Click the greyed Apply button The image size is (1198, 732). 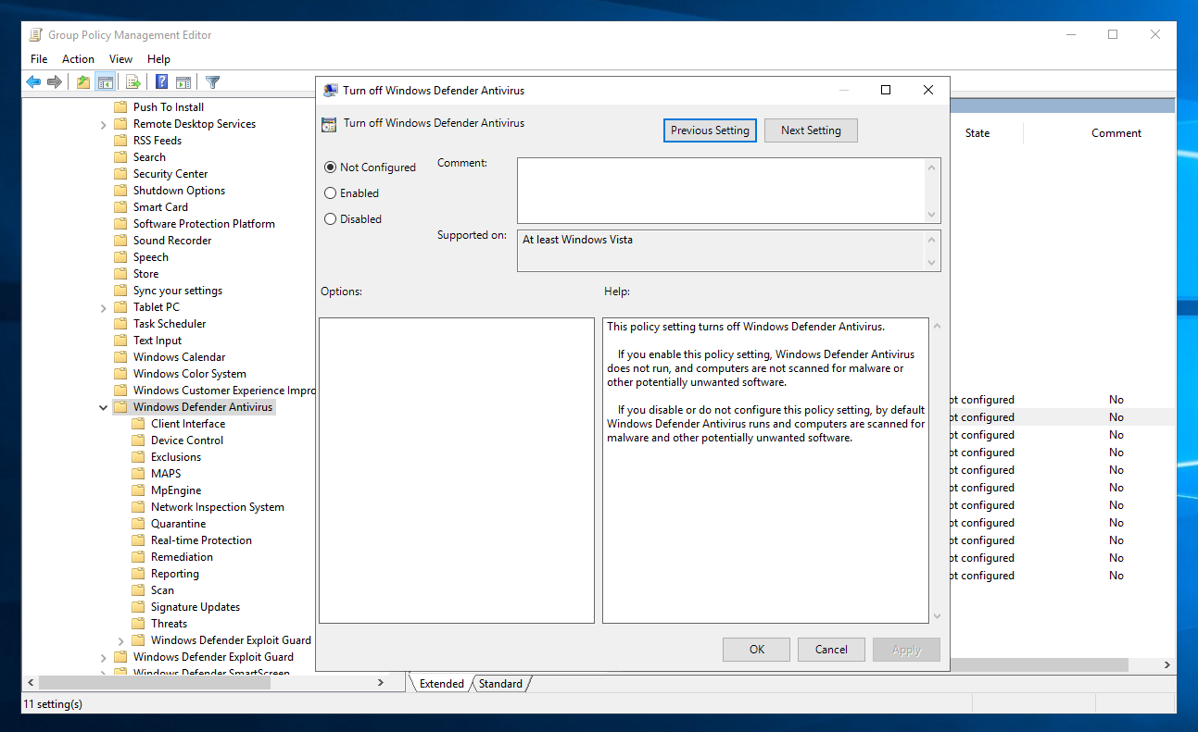click(906, 650)
